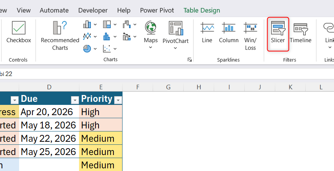The height and width of the screenshot is (171, 334).
Task: Select High cell beside Apr 20, 2026
Action: point(101,112)
